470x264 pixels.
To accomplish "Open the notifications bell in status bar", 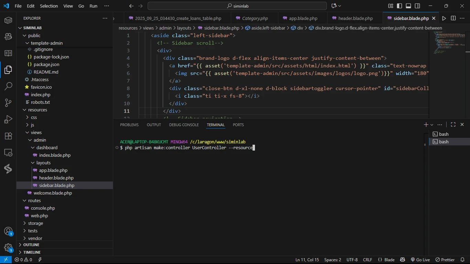I will pyautogui.click(x=462, y=260).
